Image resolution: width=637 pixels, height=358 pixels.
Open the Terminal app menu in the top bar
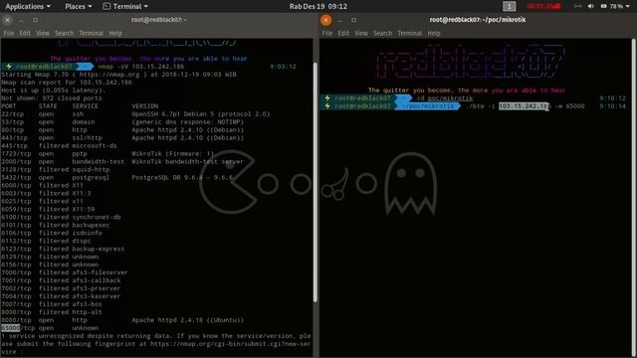(125, 6)
